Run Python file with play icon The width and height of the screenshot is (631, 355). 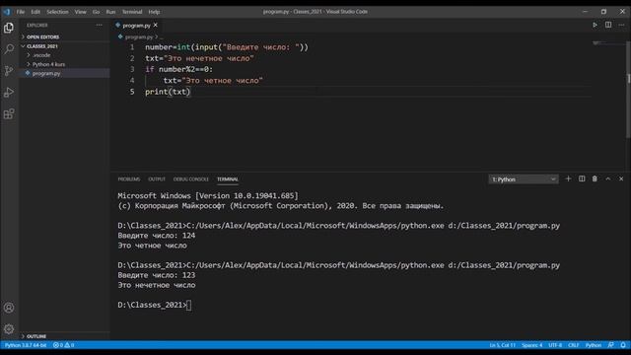pos(595,25)
